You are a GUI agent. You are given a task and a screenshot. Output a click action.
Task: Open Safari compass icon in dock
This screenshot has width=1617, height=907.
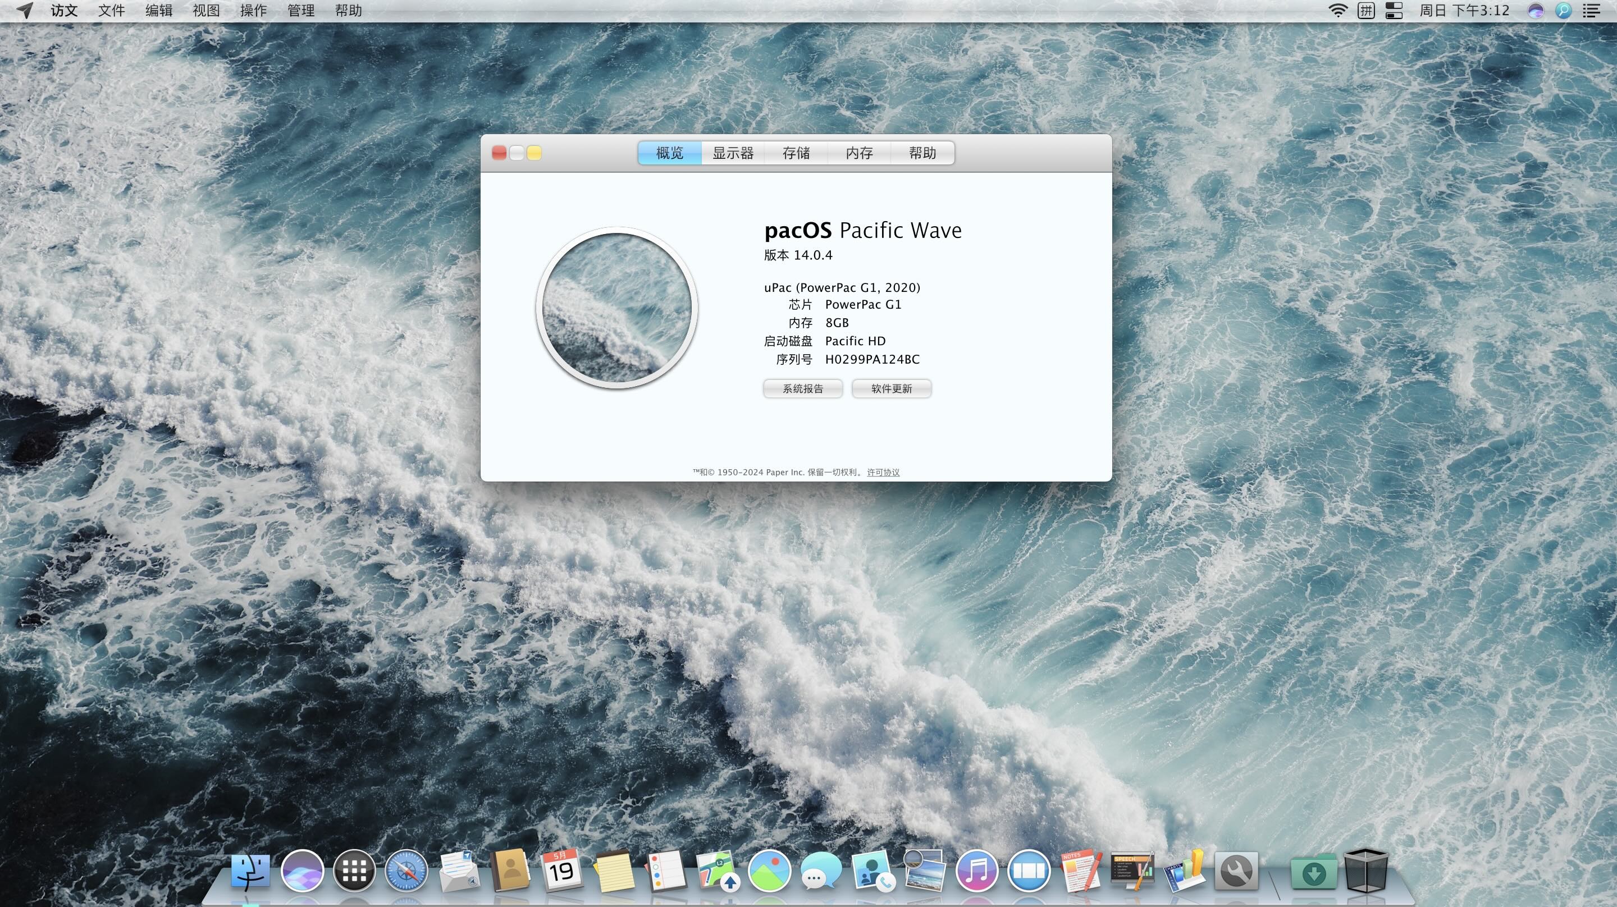tap(406, 871)
